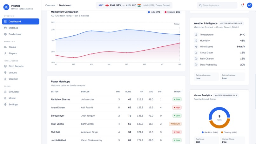
Task: Click the Spin Advantage Low card
Action: (232, 77)
